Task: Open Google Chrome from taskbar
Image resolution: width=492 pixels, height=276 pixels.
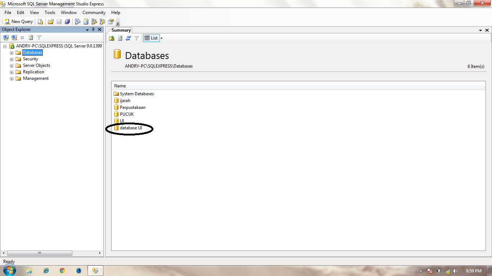Action: click(x=62, y=271)
